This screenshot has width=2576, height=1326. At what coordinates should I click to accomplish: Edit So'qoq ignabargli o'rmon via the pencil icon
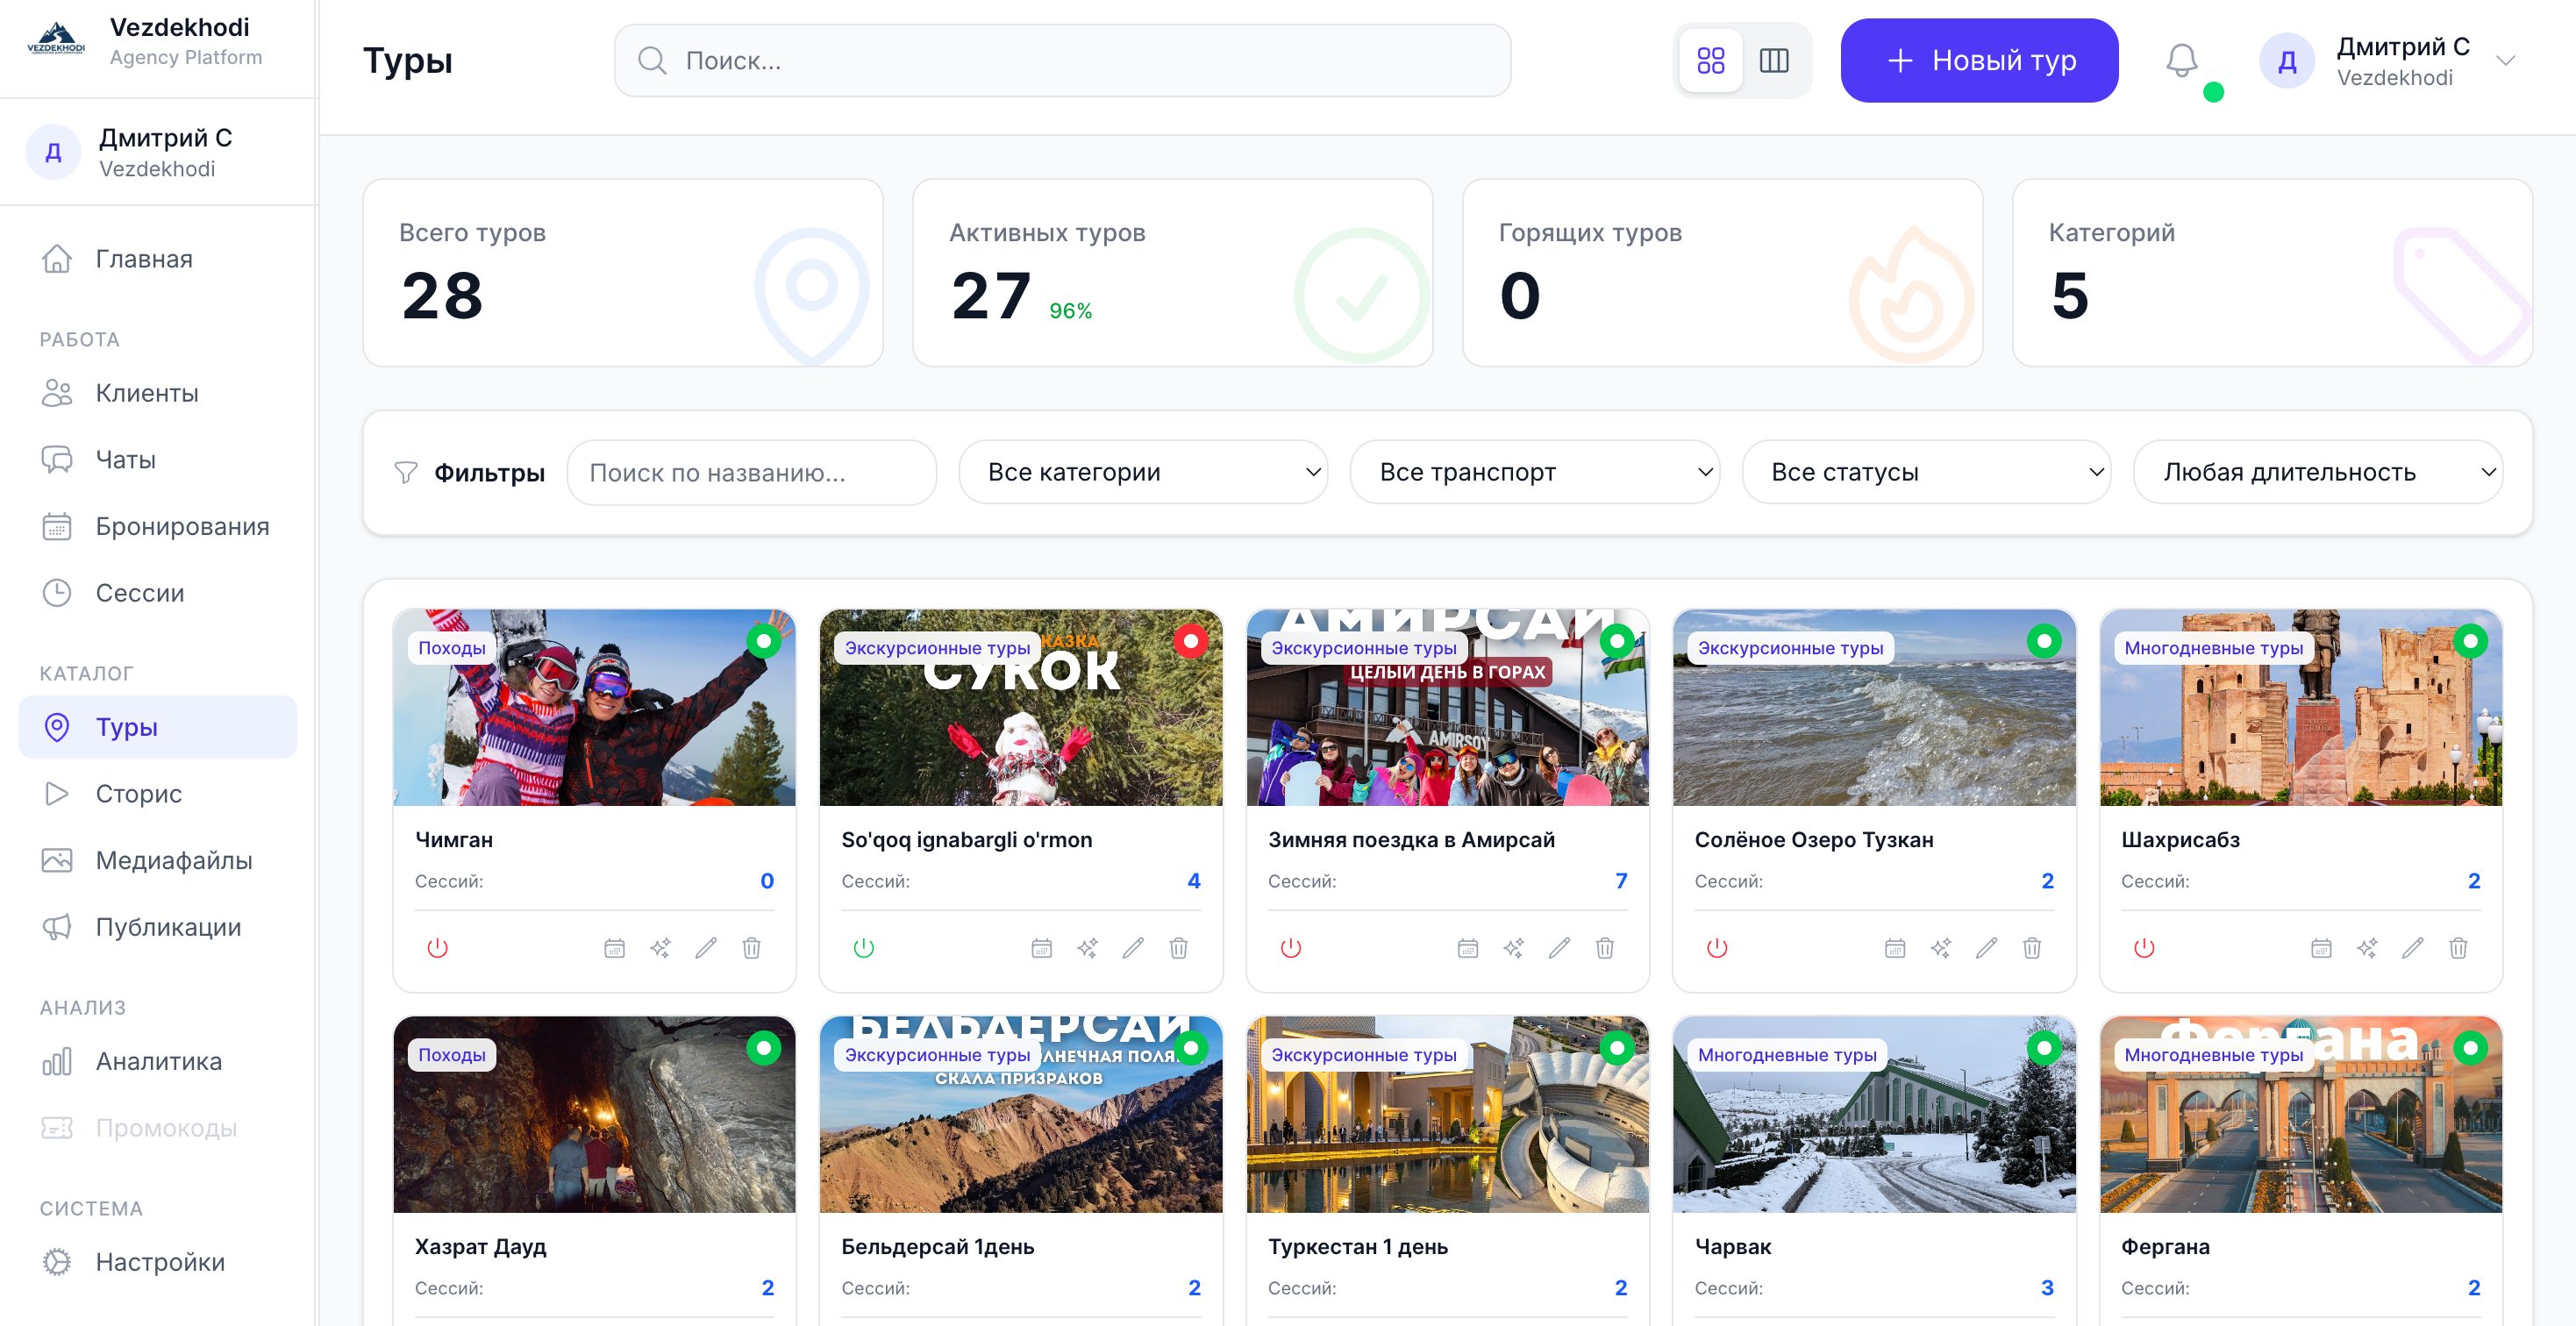1133,948
